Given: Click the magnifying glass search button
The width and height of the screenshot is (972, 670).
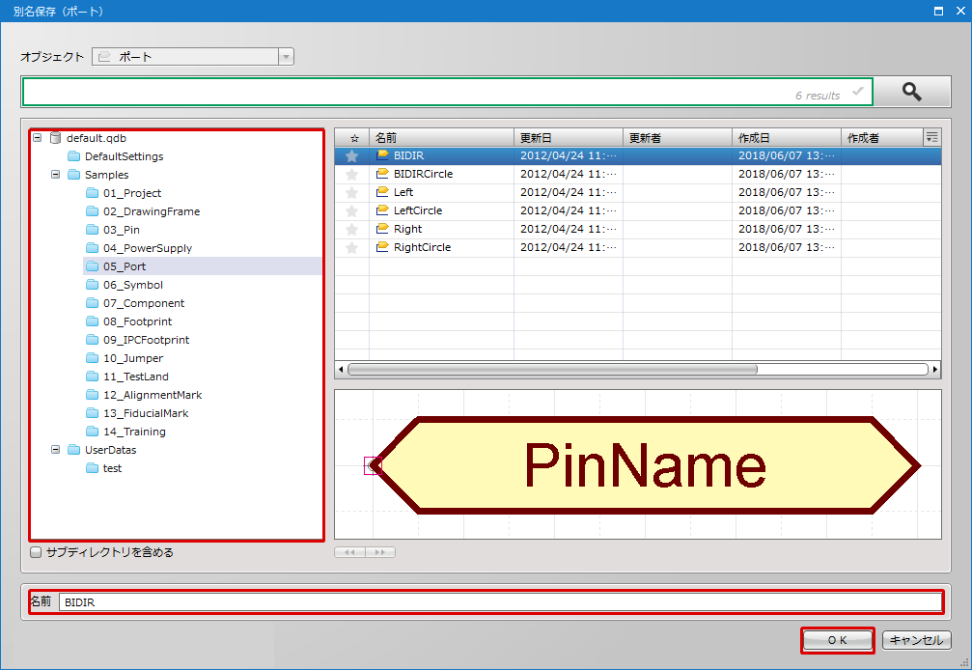Looking at the screenshot, I should (x=911, y=92).
